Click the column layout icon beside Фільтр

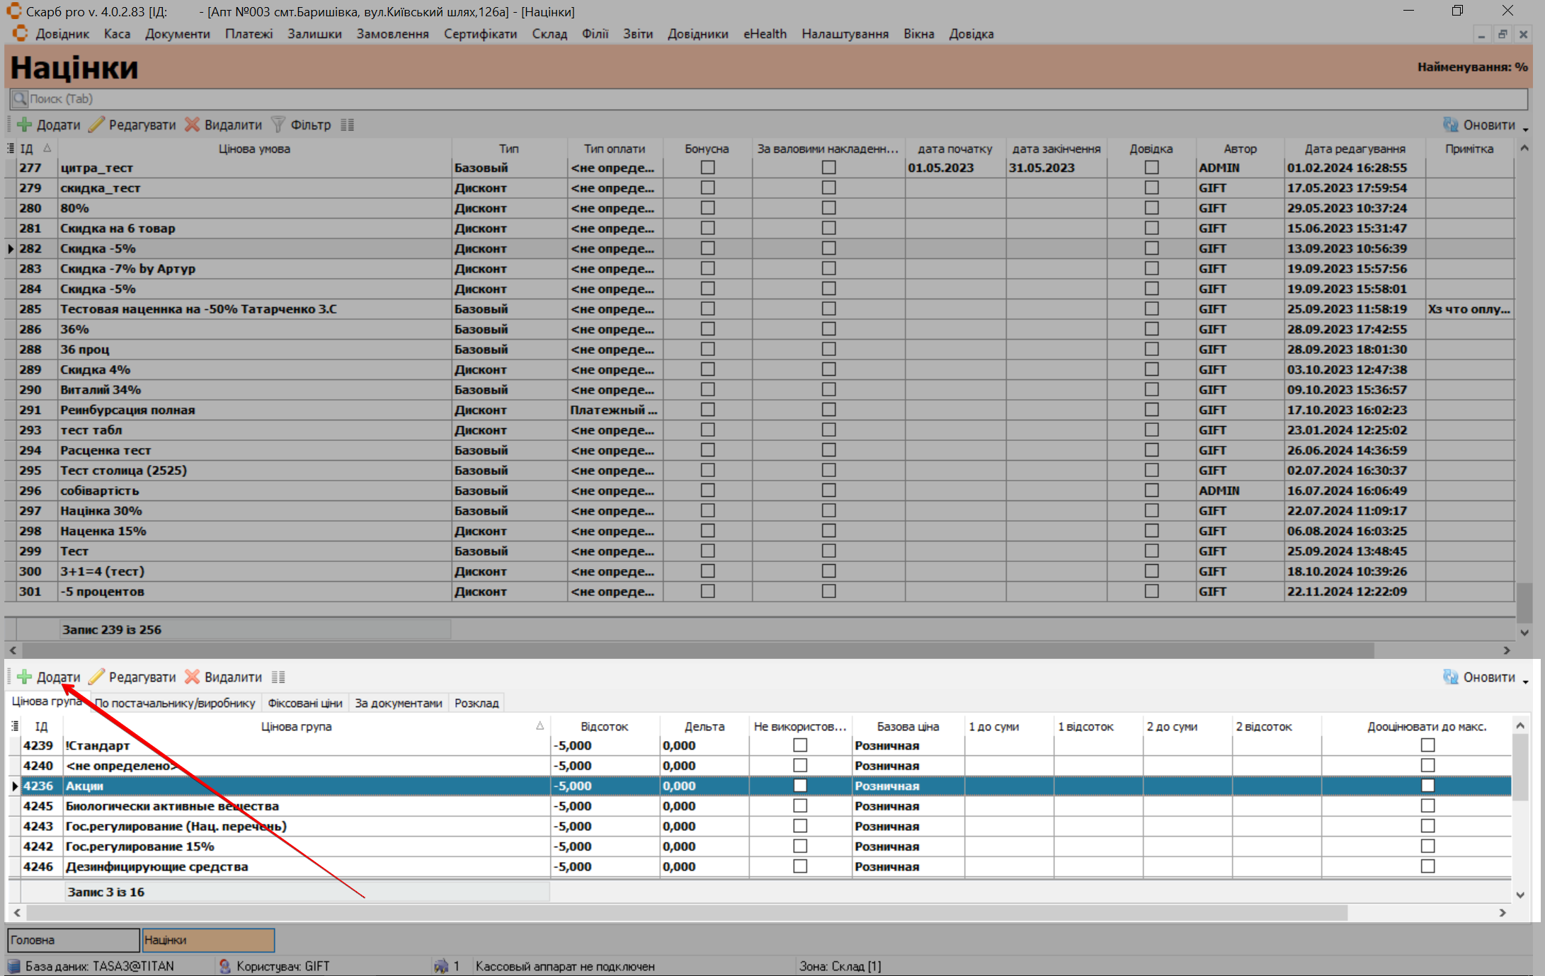click(x=347, y=125)
